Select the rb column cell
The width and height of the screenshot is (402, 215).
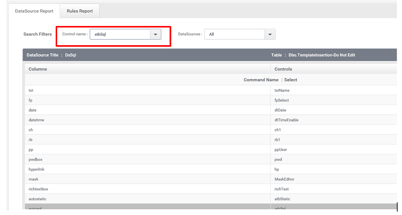click(148, 140)
